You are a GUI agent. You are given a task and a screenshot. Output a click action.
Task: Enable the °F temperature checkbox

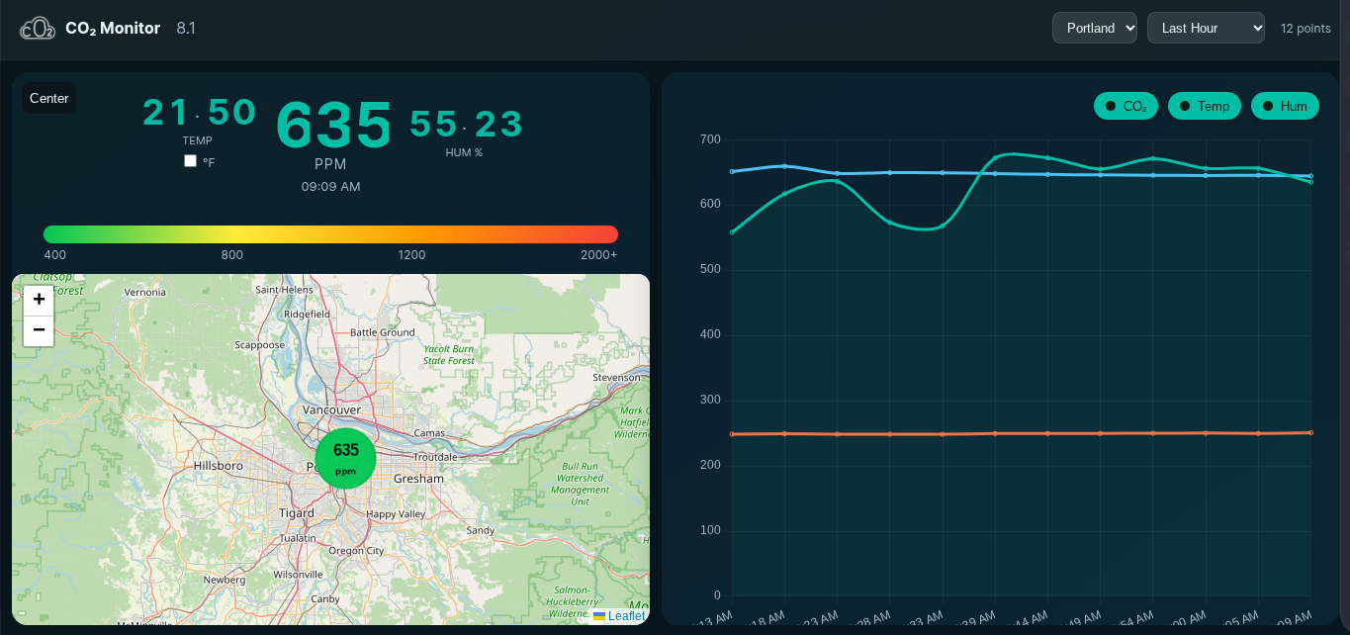190,160
